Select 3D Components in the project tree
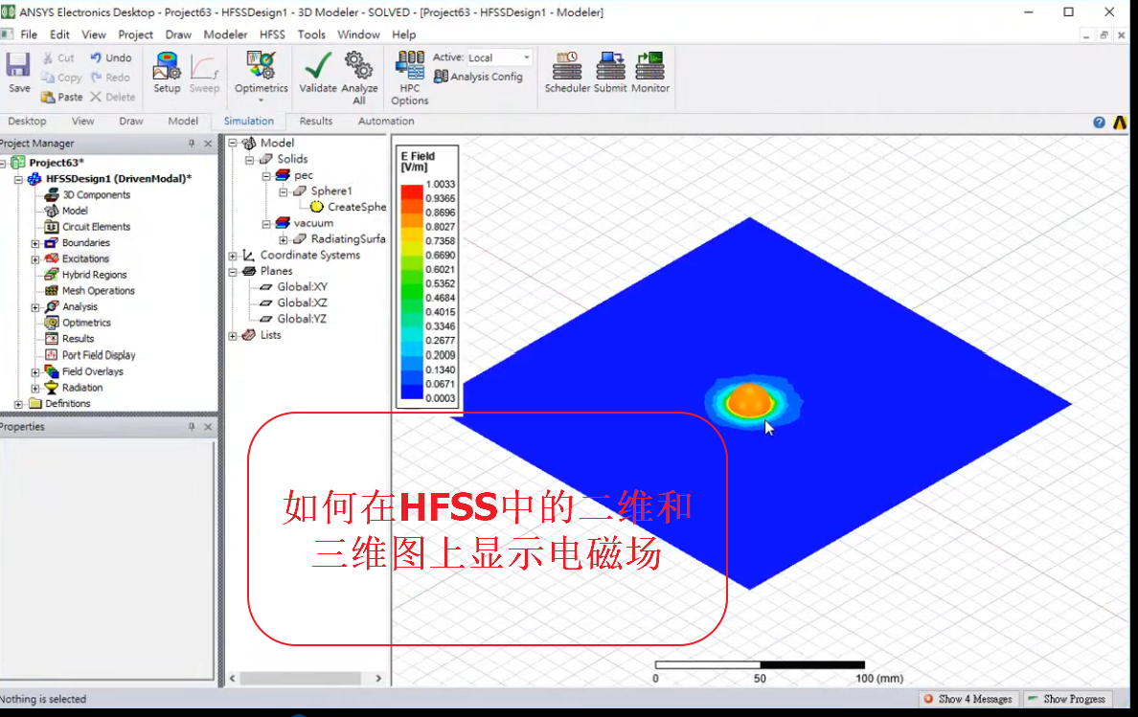This screenshot has width=1138, height=717. [x=96, y=194]
